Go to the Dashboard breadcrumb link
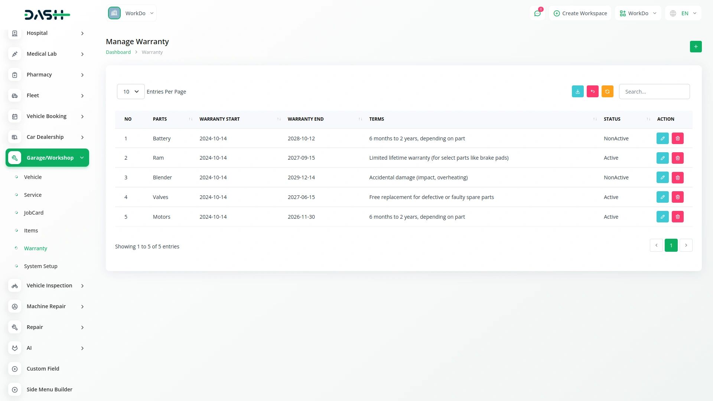 pyautogui.click(x=118, y=52)
